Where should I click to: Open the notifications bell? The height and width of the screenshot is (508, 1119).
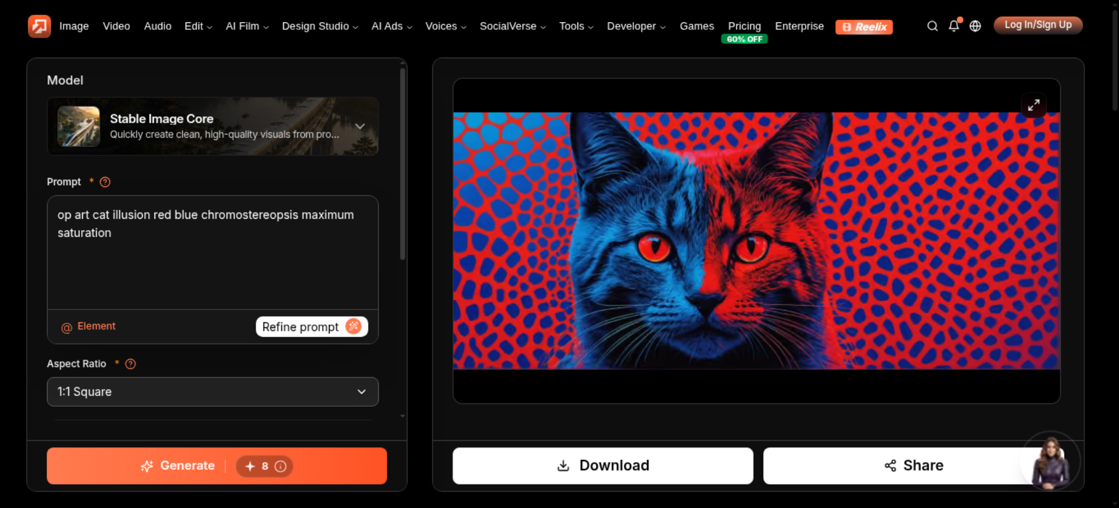pyautogui.click(x=954, y=26)
